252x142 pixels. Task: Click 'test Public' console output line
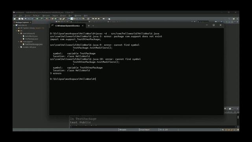pos(80,122)
